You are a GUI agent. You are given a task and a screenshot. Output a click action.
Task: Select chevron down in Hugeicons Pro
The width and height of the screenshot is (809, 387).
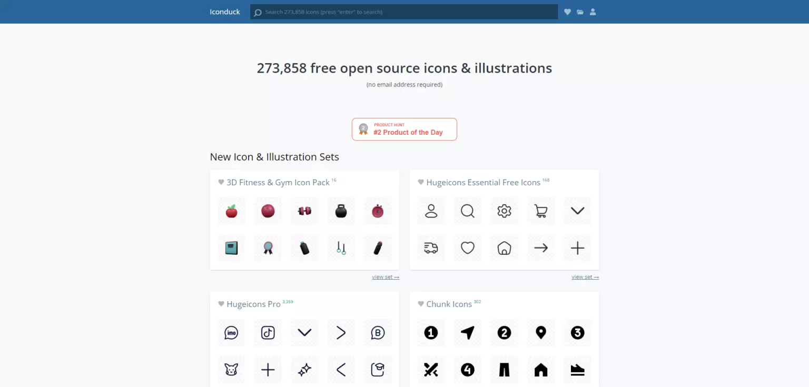[304, 333]
